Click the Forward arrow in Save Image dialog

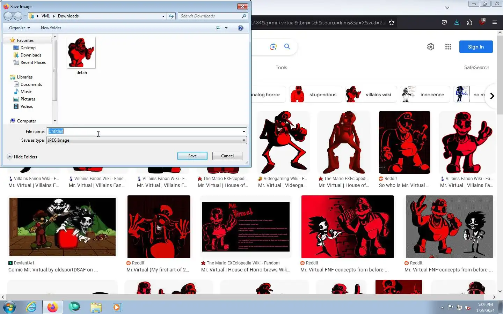[x=18, y=16]
